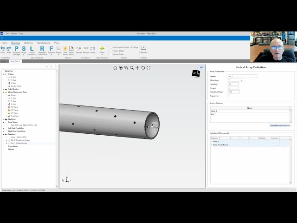Open the Left End Condition menu

click(x=32, y=51)
